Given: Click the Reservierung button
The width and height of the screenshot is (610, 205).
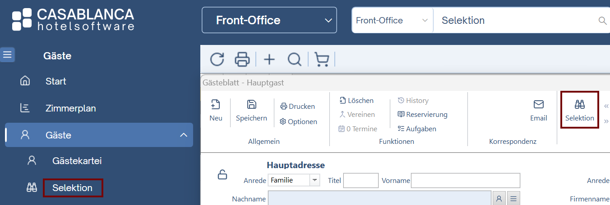Looking at the screenshot, I should tap(422, 115).
